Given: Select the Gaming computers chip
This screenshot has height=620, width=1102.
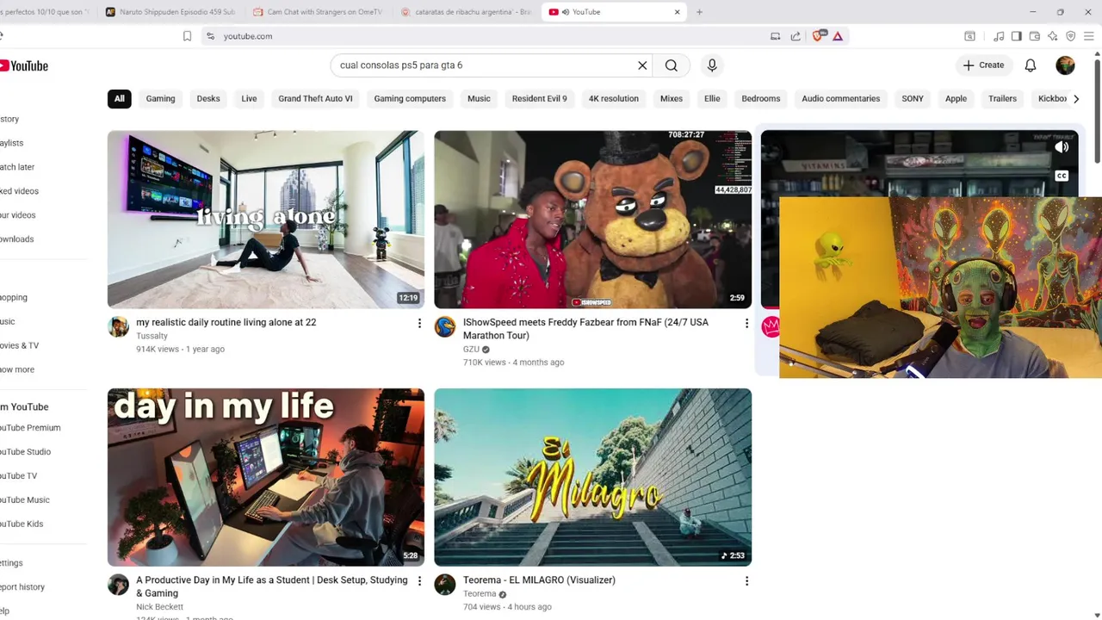Looking at the screenshot, I should [x=410, y=99].
